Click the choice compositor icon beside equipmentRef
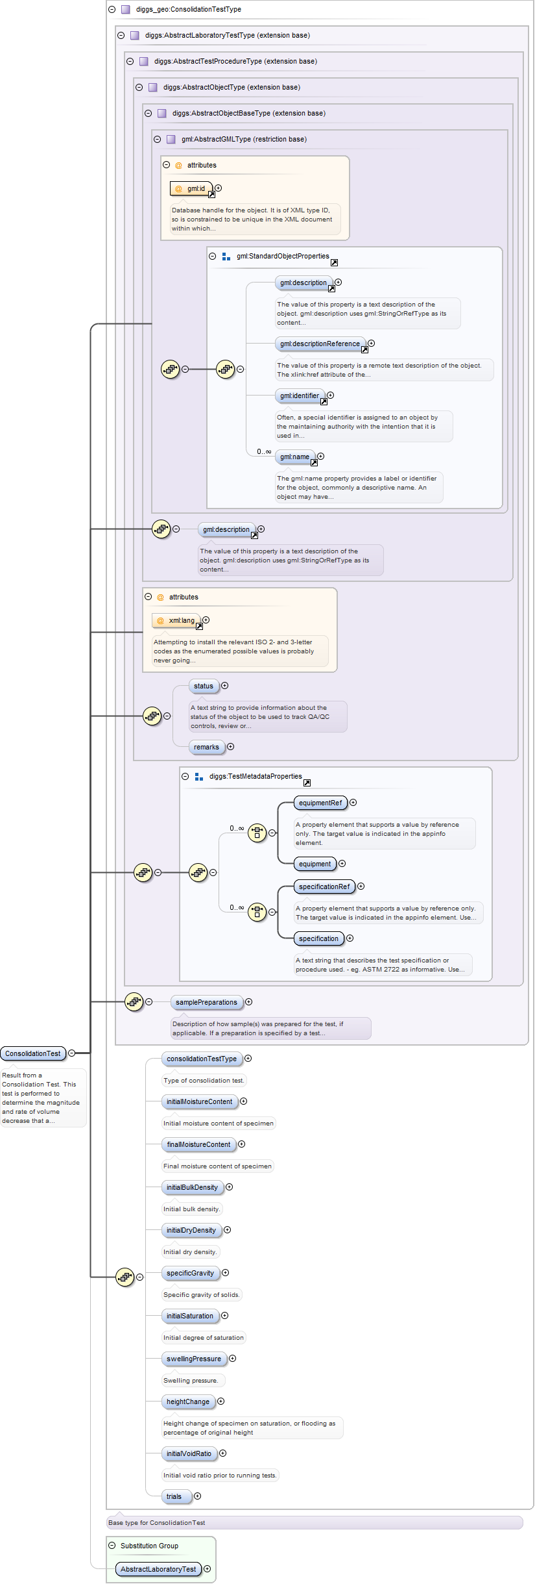 [x=257, y=833]
